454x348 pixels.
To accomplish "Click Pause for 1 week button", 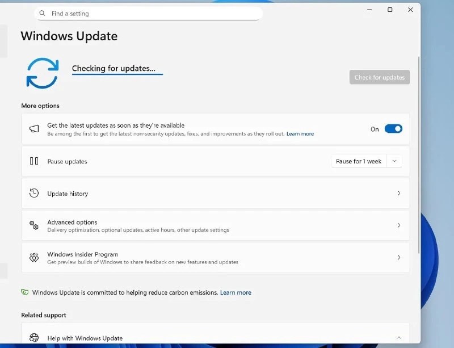I will coord(359,161).
